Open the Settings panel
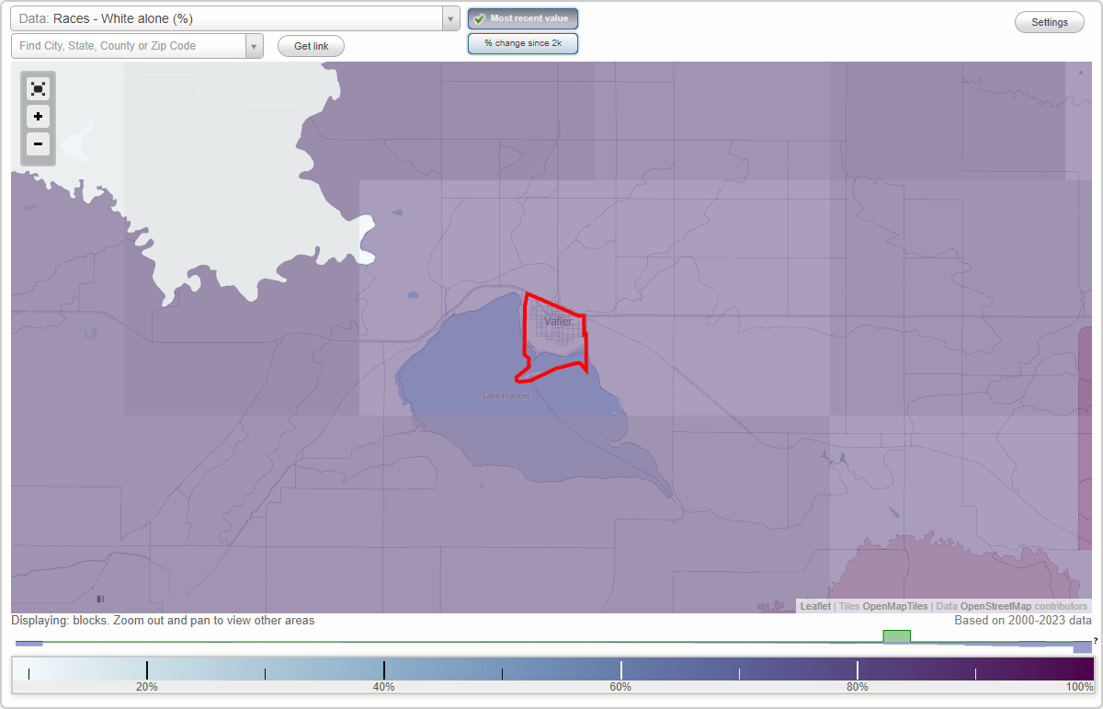The height and width of the screenshot is (709, 1103). [x=1049, y=21]
